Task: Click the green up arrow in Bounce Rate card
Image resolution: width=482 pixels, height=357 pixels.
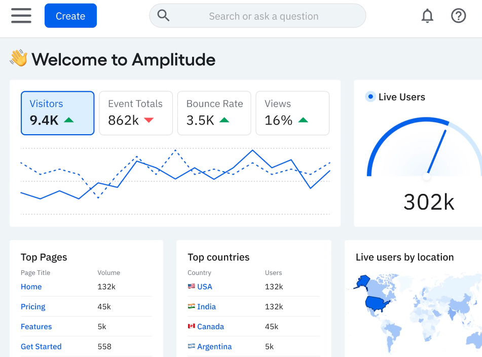Action: [225, 120]
